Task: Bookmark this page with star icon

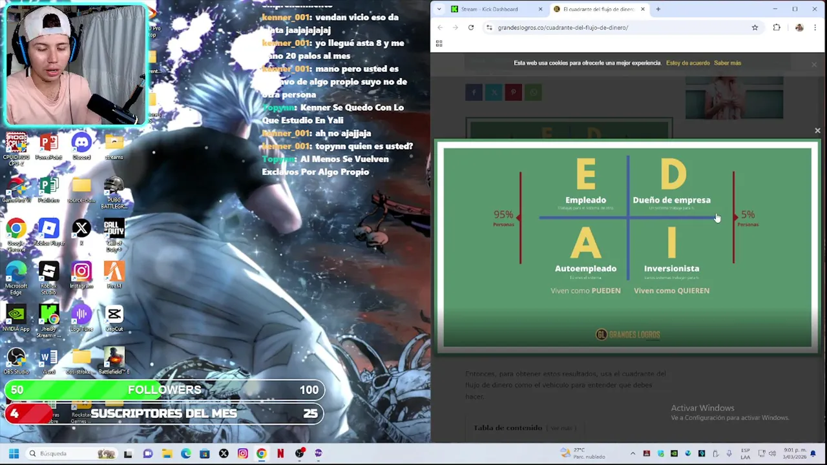Action: pos(755,27)
